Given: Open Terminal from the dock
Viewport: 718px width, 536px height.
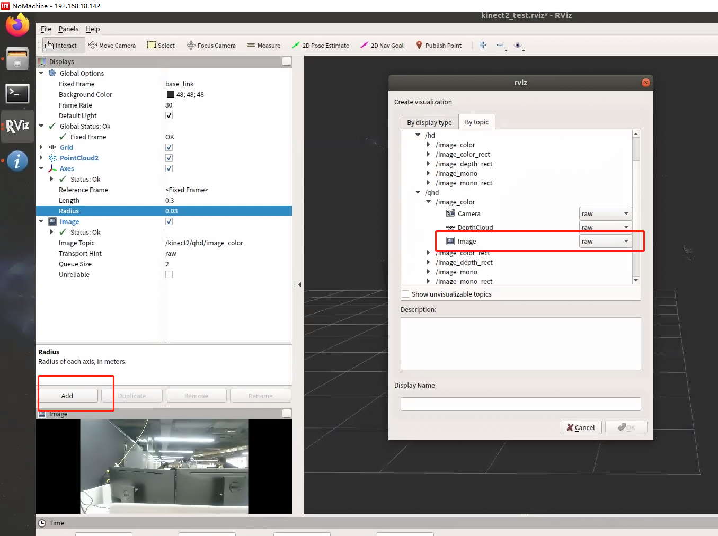Looking at the screenshot, I should [17, 94].
